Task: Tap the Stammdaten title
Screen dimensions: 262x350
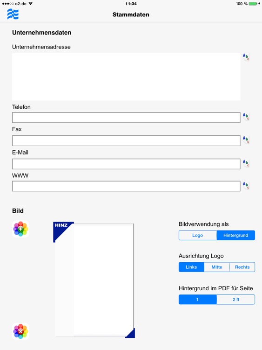Action: click(x=131, y=14)
